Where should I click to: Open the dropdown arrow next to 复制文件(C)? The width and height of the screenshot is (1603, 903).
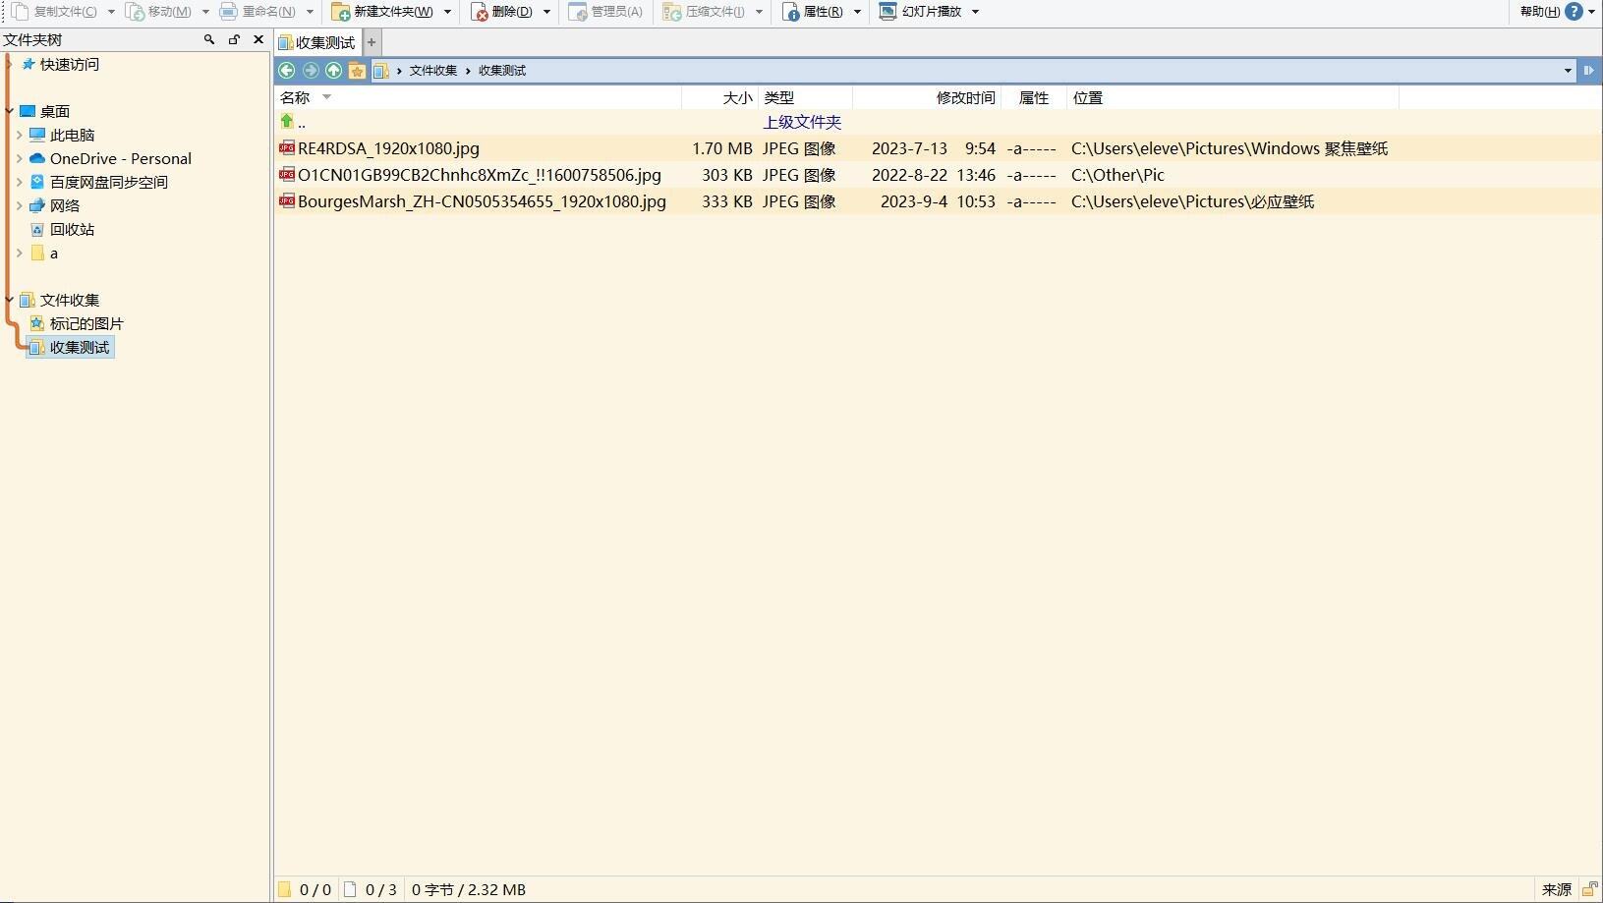pos(111,12)
